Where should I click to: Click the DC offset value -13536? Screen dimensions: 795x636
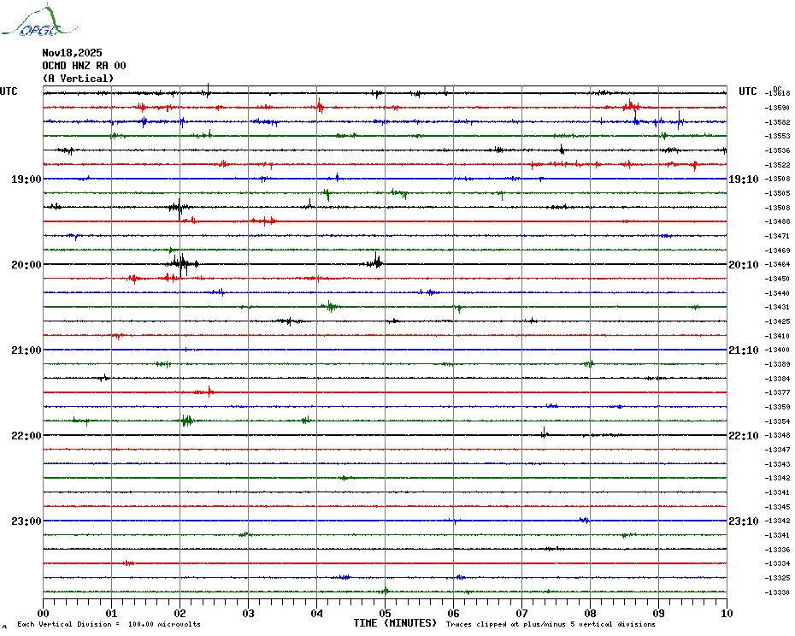pos(777,150)
